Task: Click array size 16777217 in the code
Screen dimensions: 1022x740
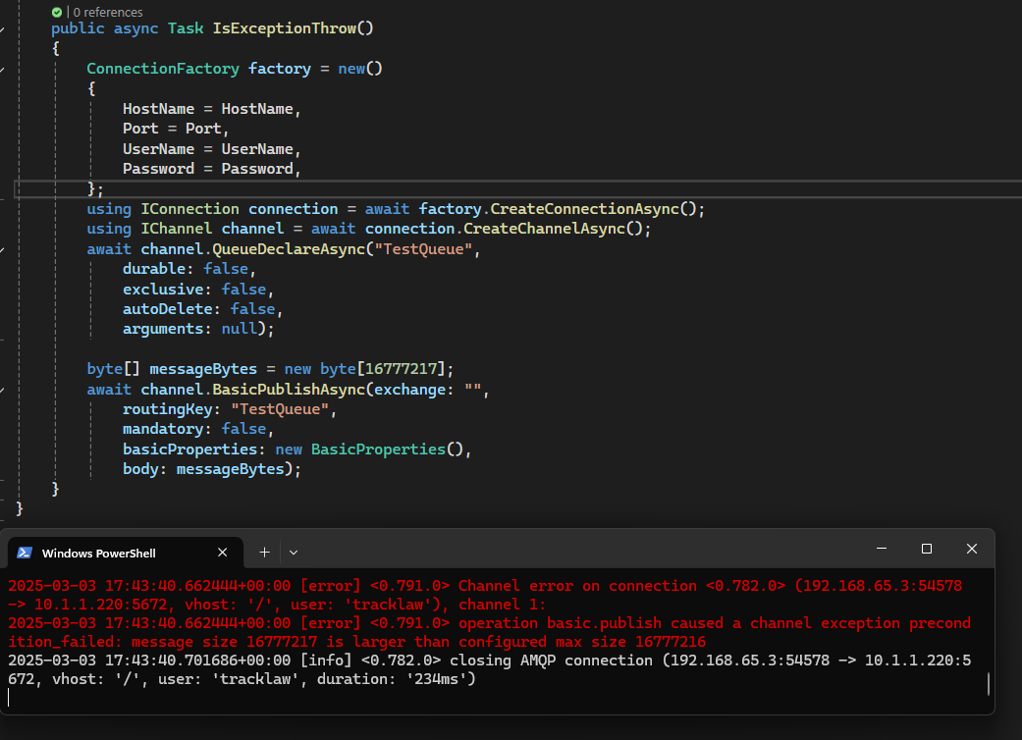Action: 401,369
